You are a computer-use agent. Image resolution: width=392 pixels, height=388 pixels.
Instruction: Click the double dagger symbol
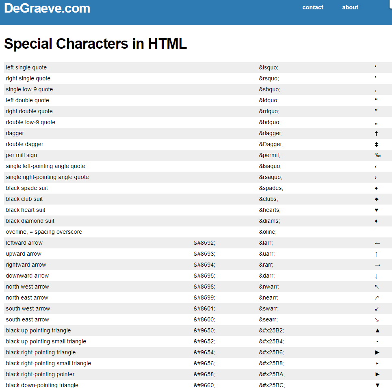coord(376,144)
